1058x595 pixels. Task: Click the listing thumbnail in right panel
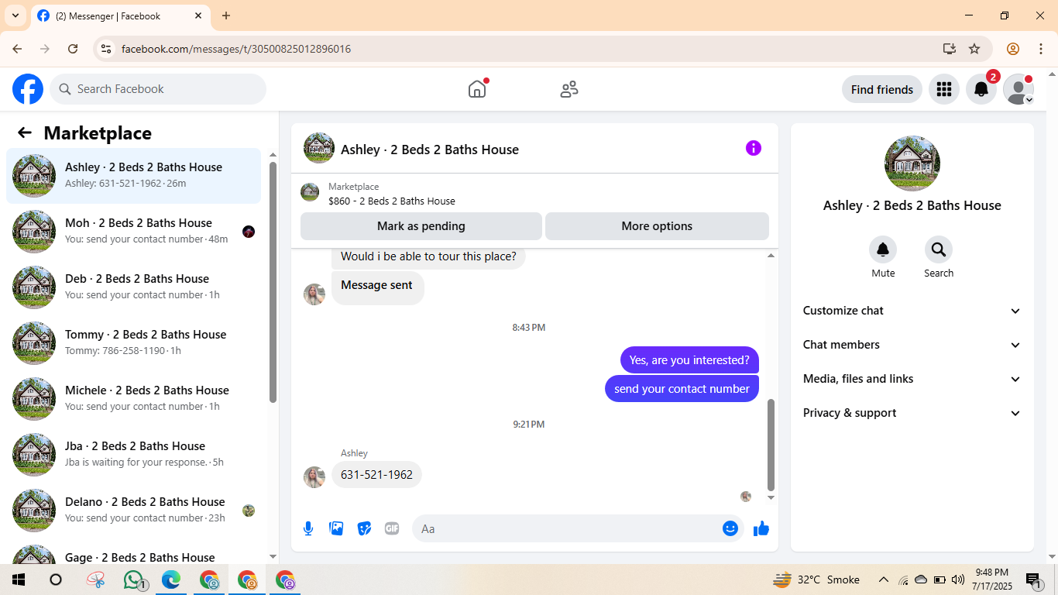coord(912,163)
